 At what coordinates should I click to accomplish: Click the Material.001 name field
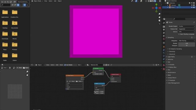point(96,65)
